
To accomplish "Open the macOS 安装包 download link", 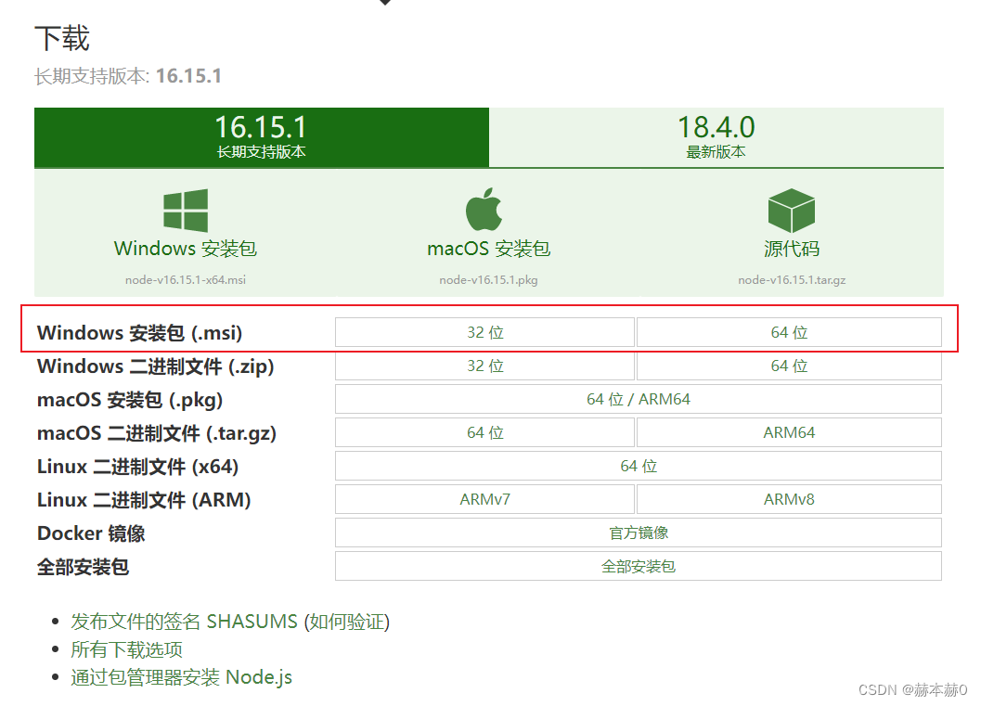I will pyautogui.click(x=488, y=249).
